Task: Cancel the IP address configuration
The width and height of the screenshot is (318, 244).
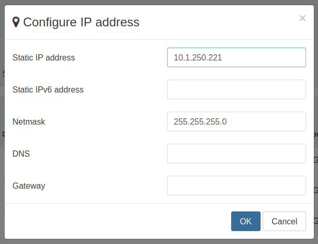Action: 284,221
